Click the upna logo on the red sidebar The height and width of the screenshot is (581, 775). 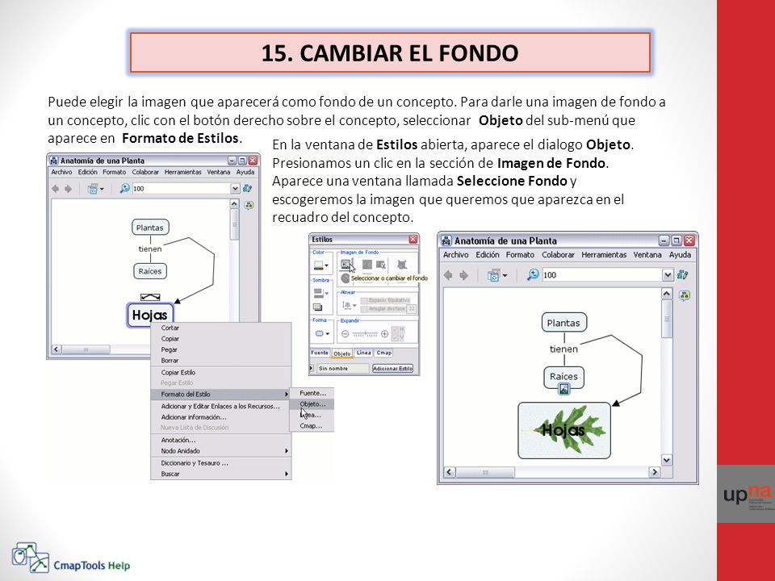click(x=747, y=494)
